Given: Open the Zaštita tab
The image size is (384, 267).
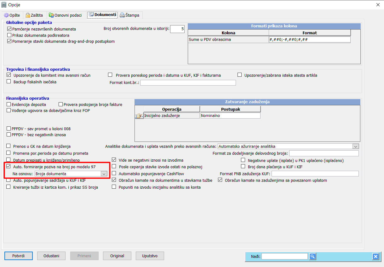Looking at the screenshot, I should click(x=35, y=15).
